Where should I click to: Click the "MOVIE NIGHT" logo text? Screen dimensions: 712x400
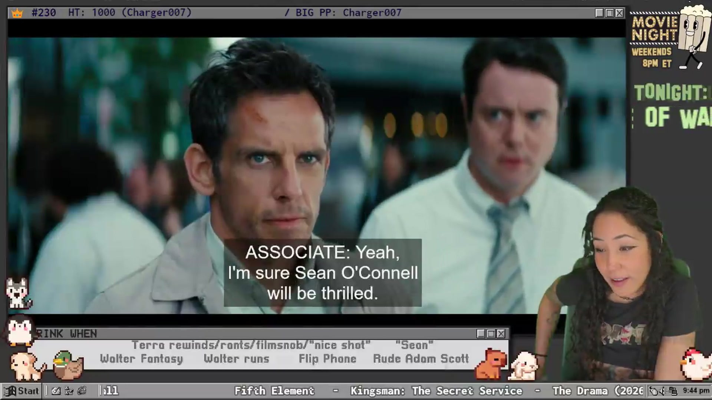[x=655, y=29]
